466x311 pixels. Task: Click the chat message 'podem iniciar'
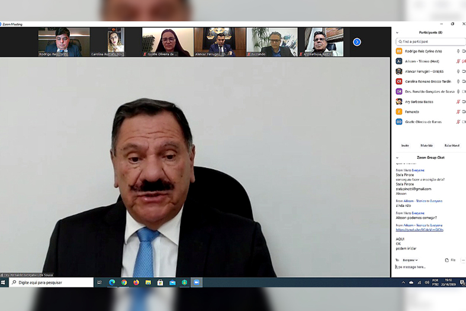tap(406, 249)
